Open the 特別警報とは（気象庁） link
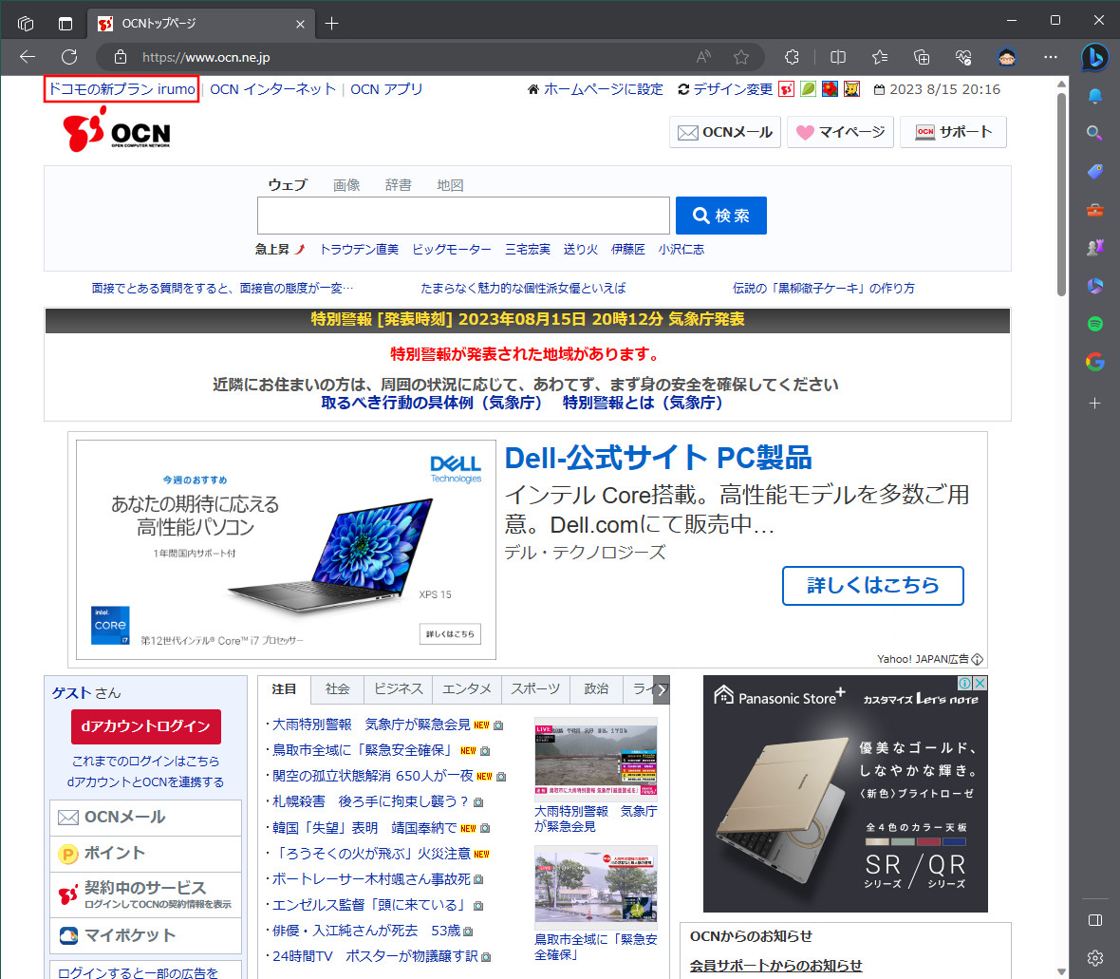This screenshot has width=1120, height=979. [x=643, y=403]
